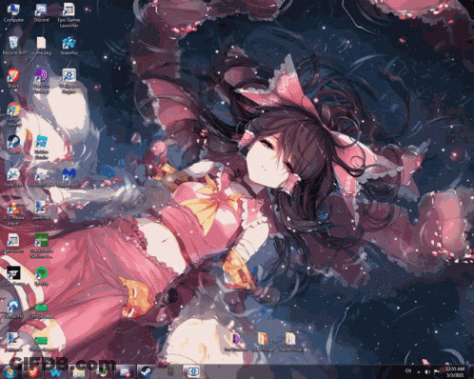Open the Steam desktop shortcut
The image size is (474, 379).
pos(13,144)
